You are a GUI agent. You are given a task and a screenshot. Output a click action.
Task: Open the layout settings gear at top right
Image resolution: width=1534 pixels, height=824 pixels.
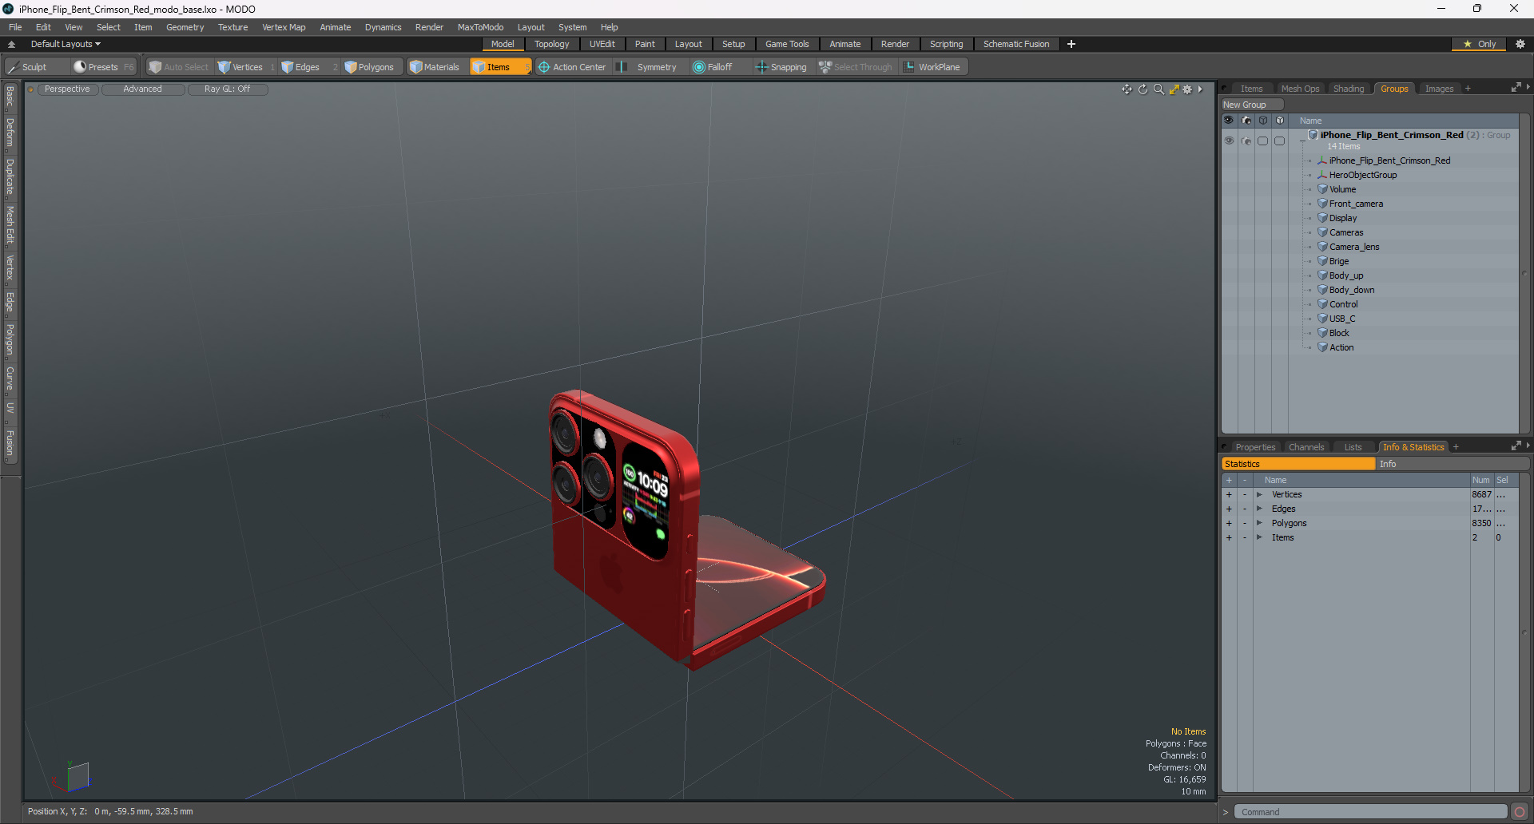coord(1520,44)
